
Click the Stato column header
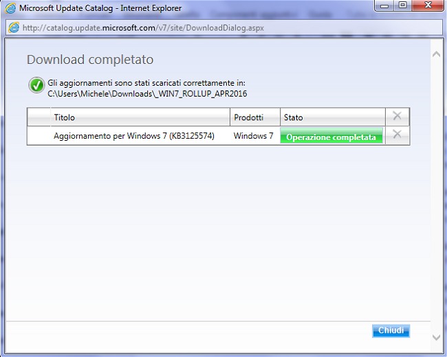tap(333, 117)
